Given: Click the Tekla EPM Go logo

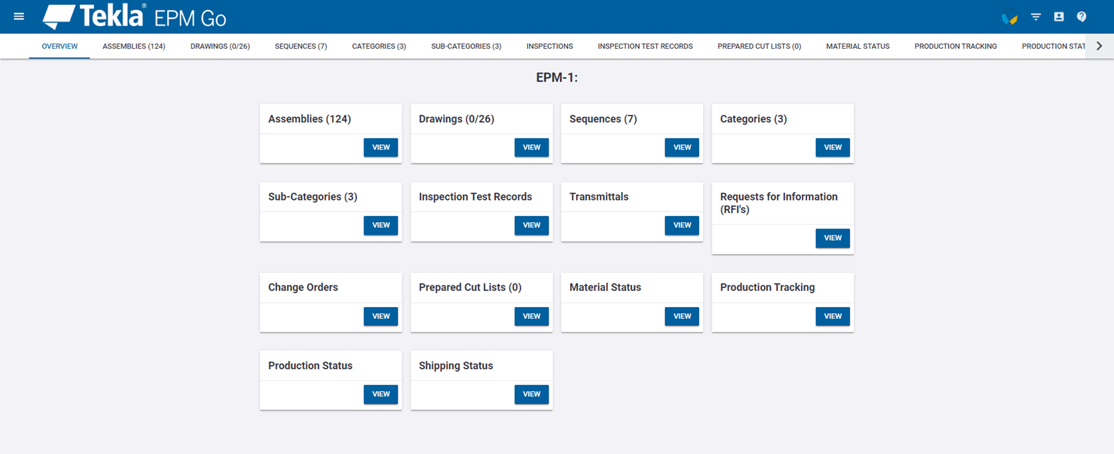Looking at the screenshot, I should 134,17.
